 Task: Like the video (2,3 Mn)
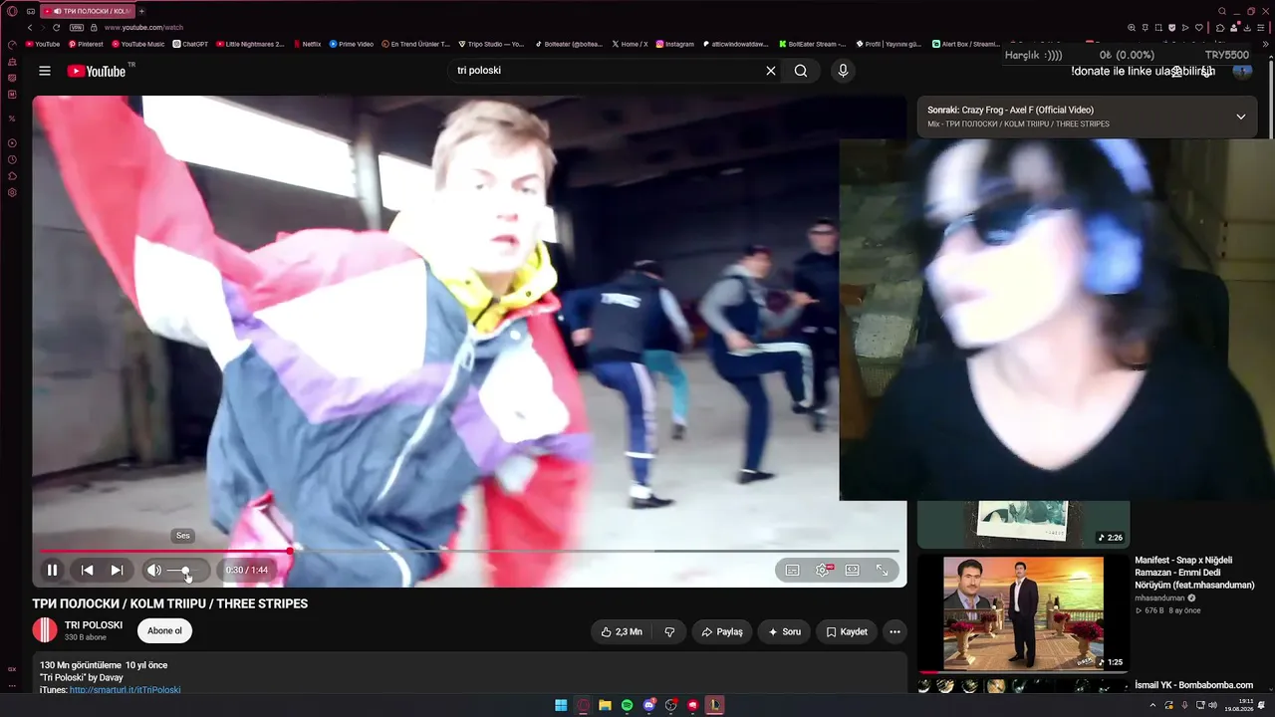click(621, 632)
